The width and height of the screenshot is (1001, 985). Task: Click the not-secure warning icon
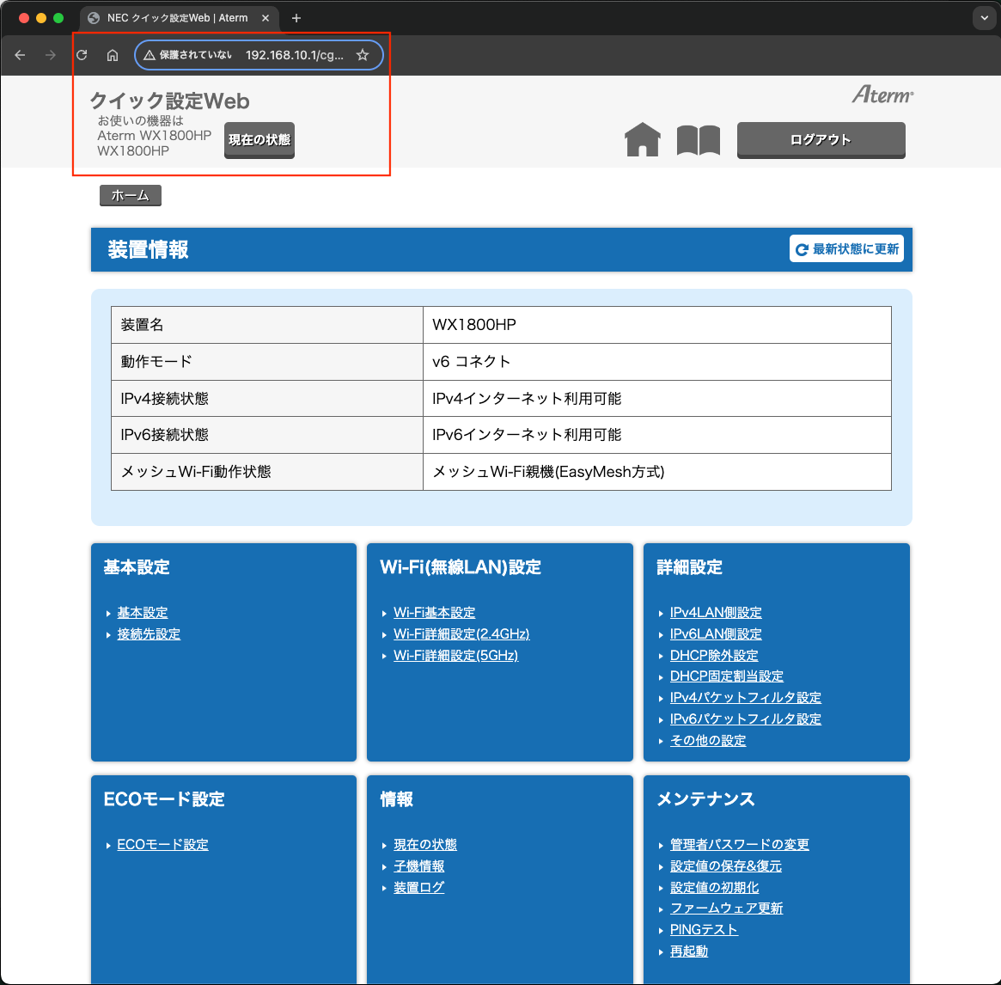pos(150,55)
